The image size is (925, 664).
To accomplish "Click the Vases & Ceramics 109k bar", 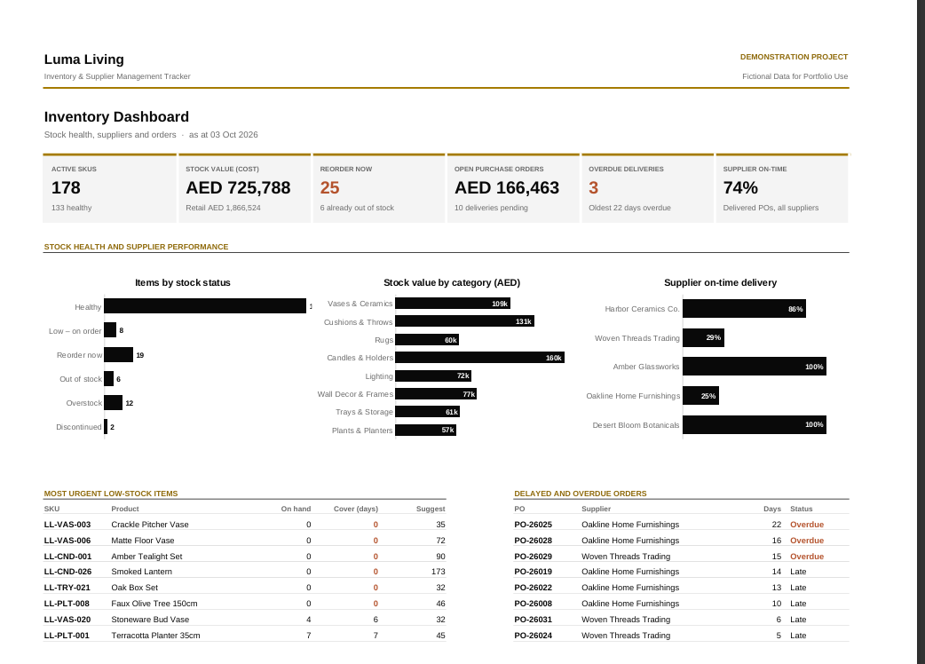I will [x=453, y=304].
